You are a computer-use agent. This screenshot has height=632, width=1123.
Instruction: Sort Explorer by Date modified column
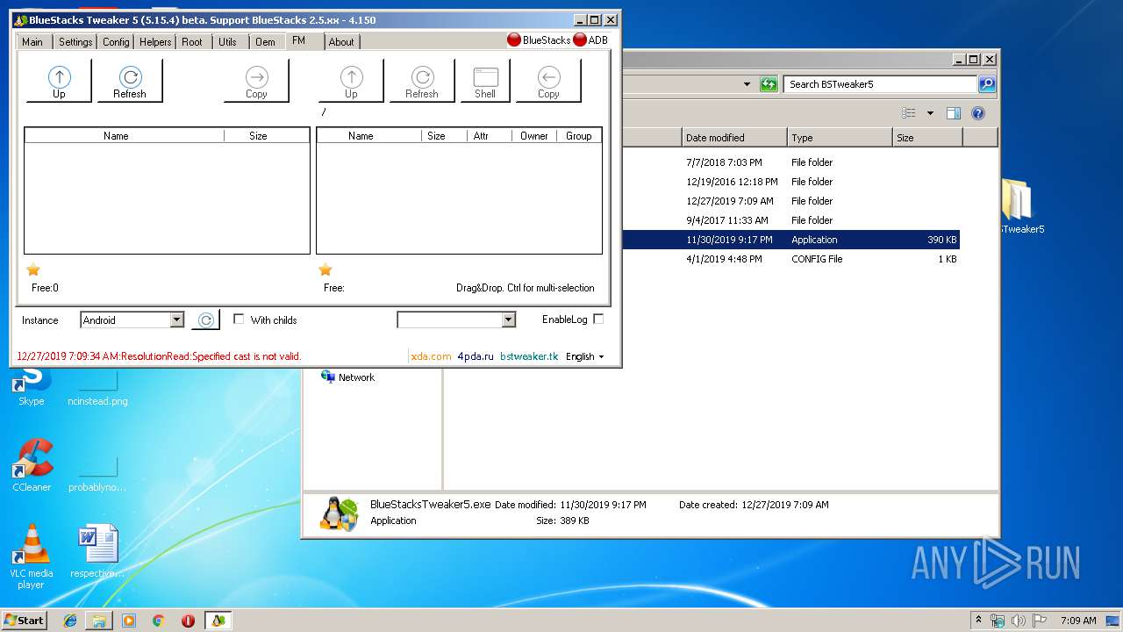[734, 138]
